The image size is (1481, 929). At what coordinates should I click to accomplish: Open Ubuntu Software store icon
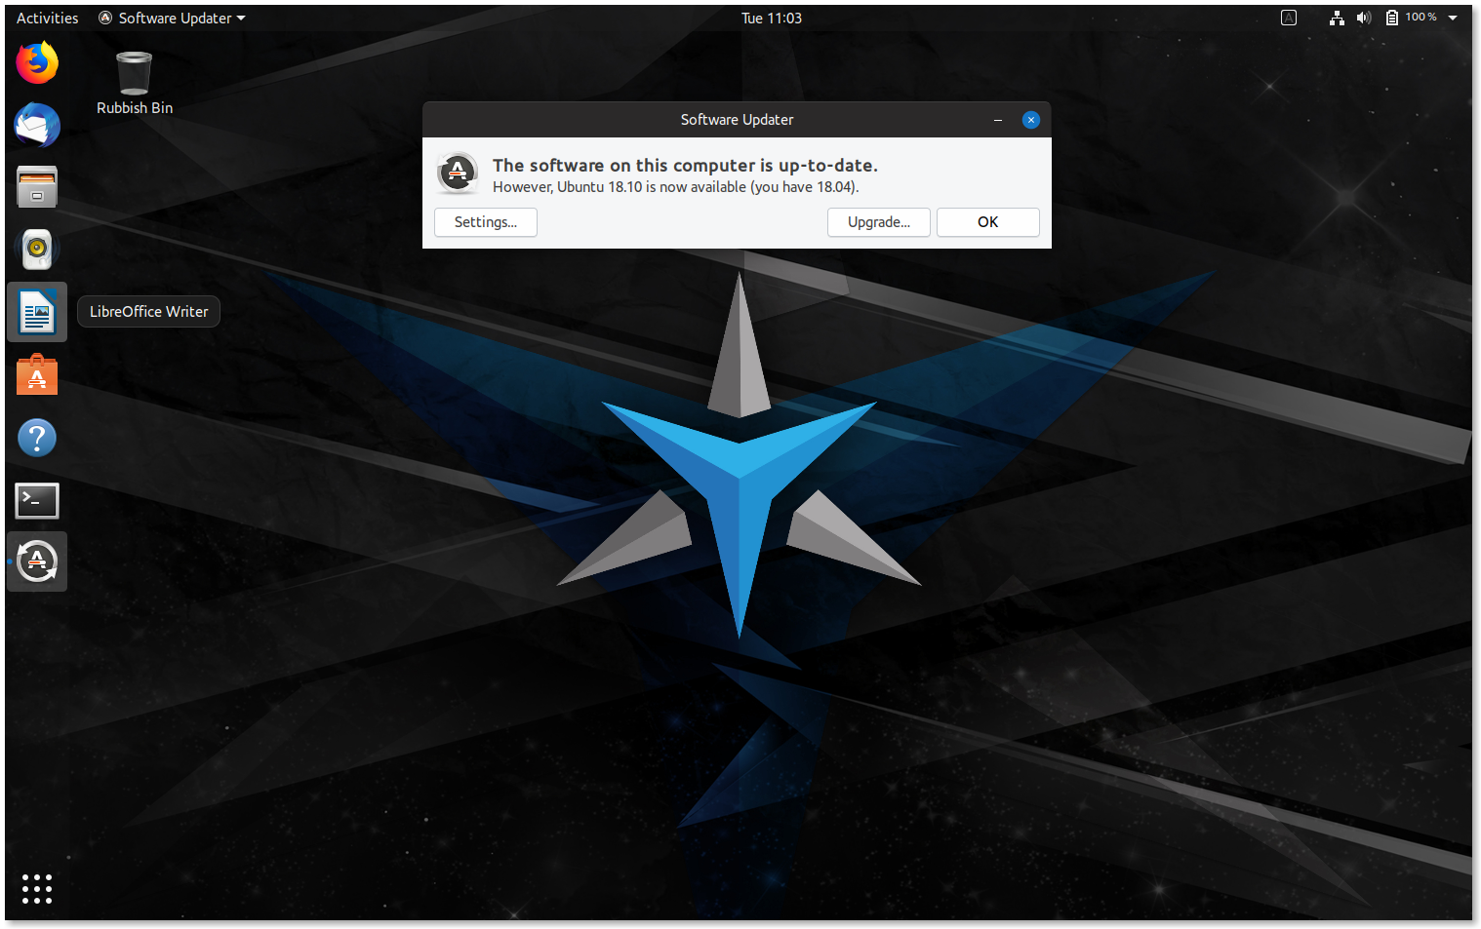coord(37,374)
